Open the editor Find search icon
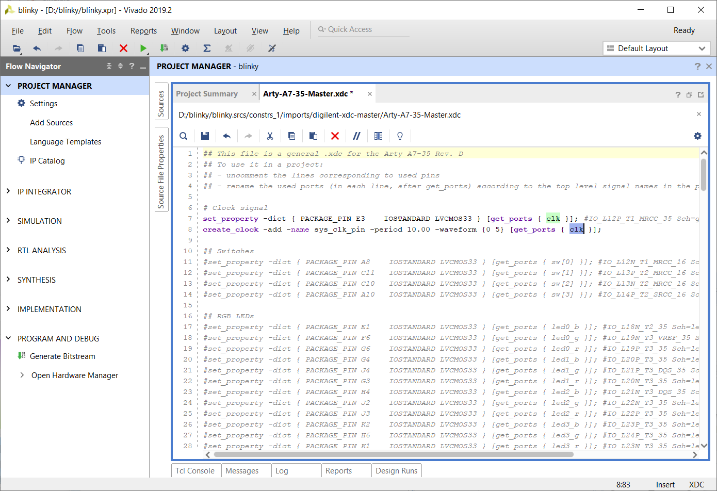The height and width of the screenshot is (491, 717). [184, 136]
